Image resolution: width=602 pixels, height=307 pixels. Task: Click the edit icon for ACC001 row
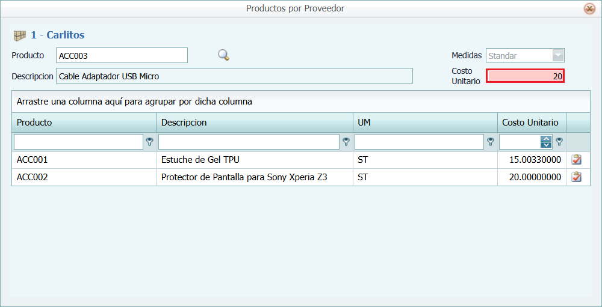coord(576,160)
